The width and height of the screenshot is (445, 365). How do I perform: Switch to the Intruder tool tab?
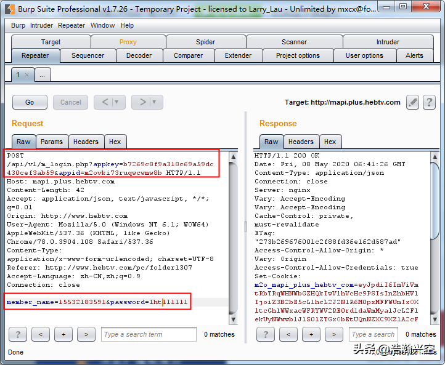click(x=388, y=42)
